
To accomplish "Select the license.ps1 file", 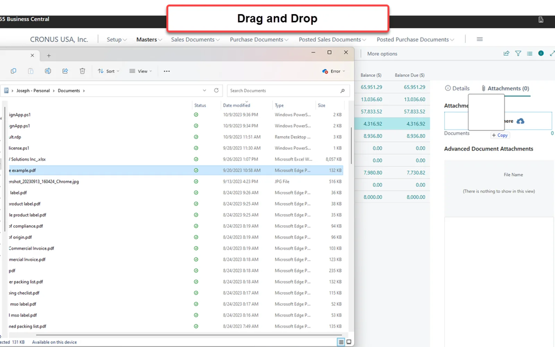I will click(19, 148).
